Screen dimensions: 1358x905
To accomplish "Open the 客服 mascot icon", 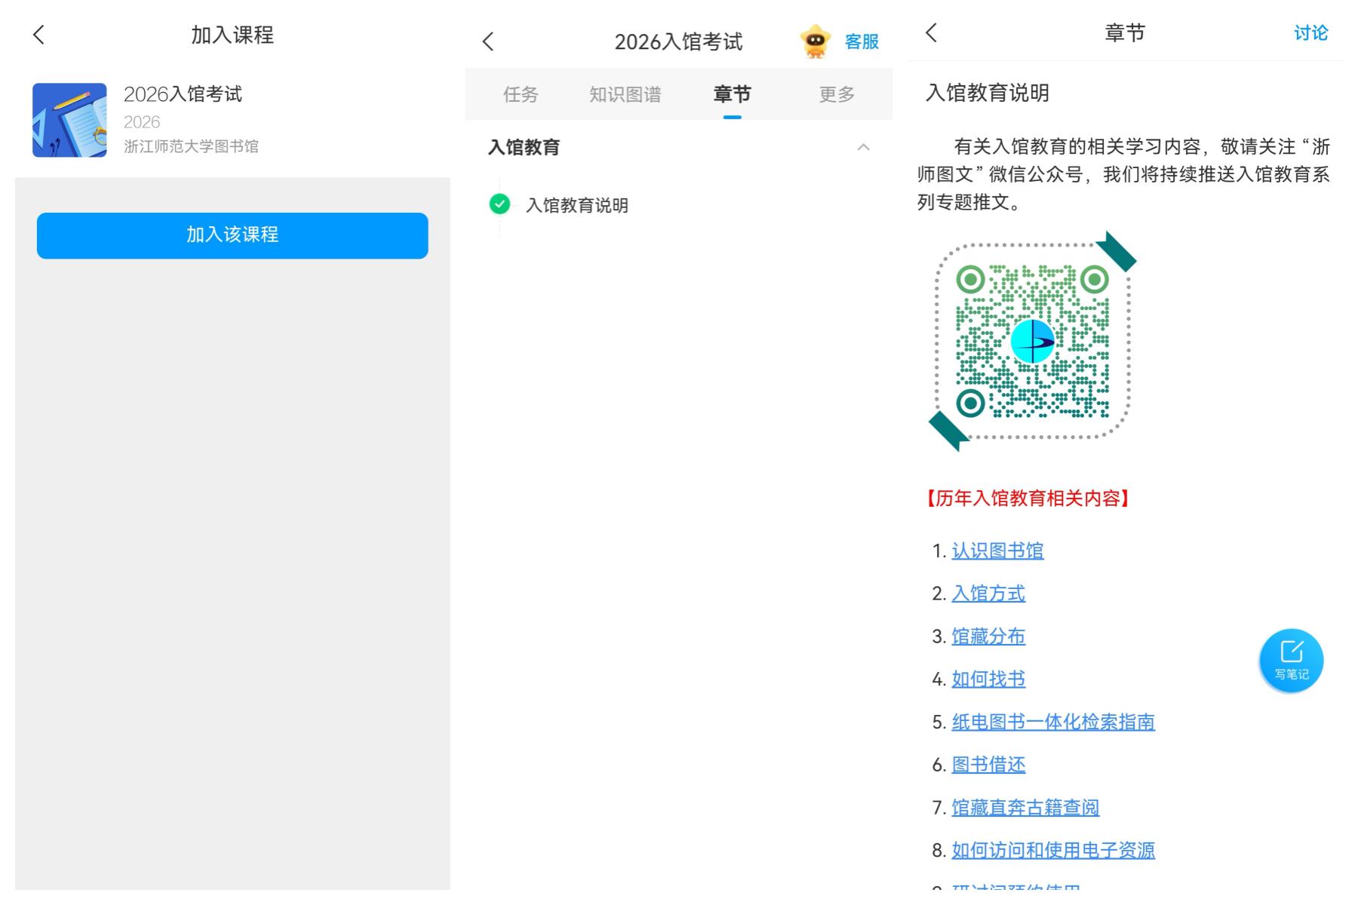I will pyautogui.click(x=815, y=41).
